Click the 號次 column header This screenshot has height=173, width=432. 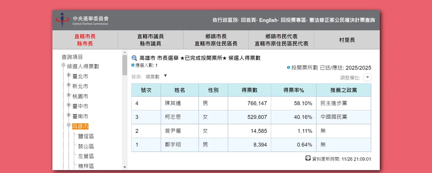[146, 90]
